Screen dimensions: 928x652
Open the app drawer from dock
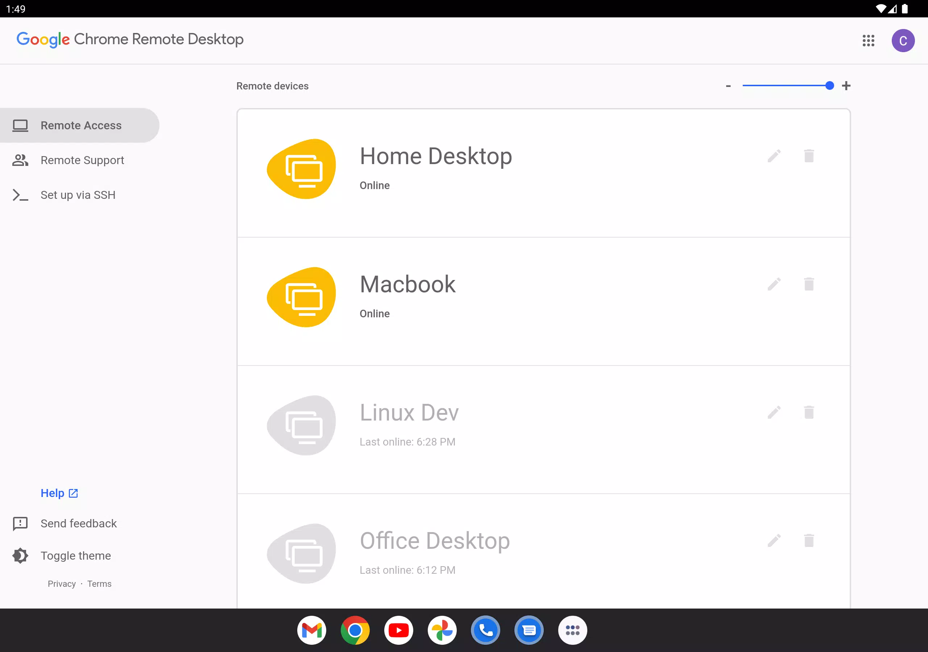tap(573, 630)
